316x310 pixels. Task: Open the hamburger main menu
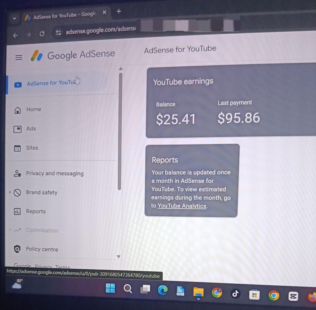pyautogui.click(x=19, y=57)
